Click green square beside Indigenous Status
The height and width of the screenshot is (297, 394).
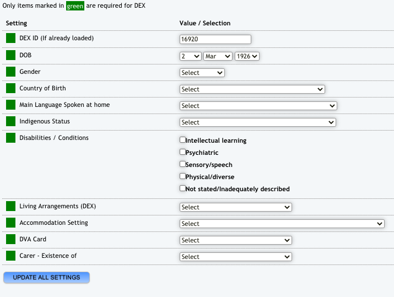pyautogui.click(x=10, y=121)
